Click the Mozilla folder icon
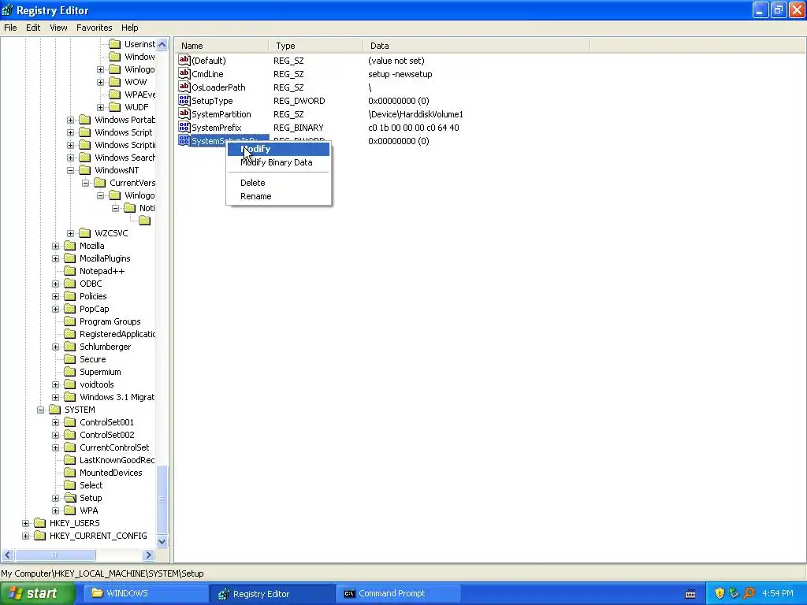The height and width of the screenshot is (605, 807). pos(69,246)
